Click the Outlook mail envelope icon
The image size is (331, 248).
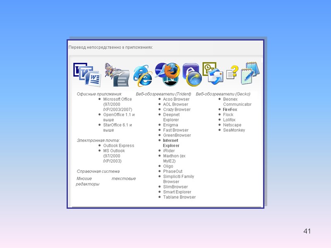(x=215, y=76)
